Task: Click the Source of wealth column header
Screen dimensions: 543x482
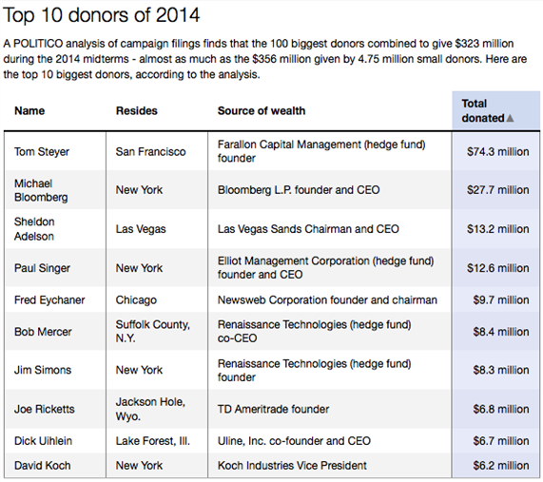Action: coord(262,111)
